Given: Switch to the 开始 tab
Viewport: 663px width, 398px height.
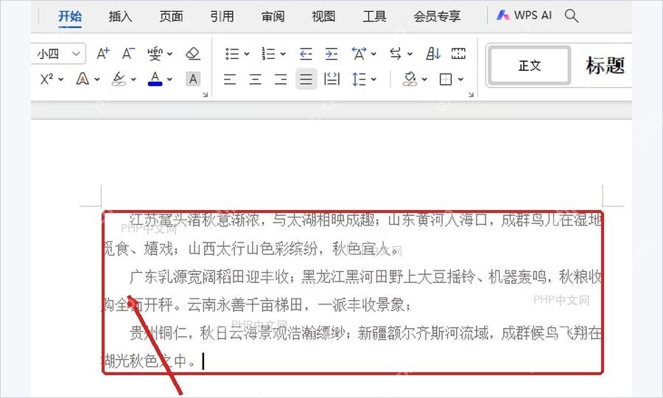Looking at the screenshot, I should (x=70, y=16).
